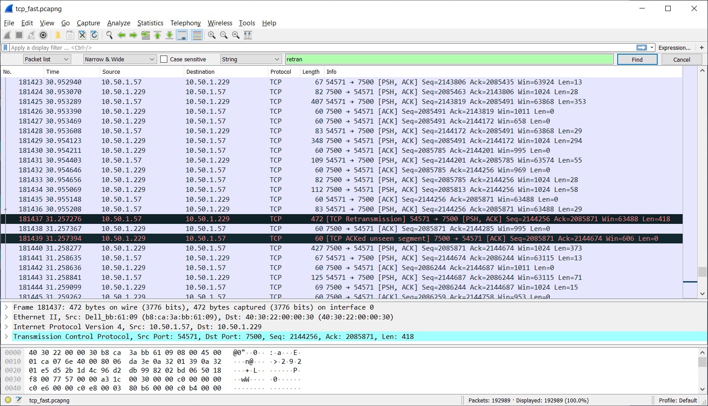
Task: Close this capture file via toolbar icon
Action: [82, 35]
